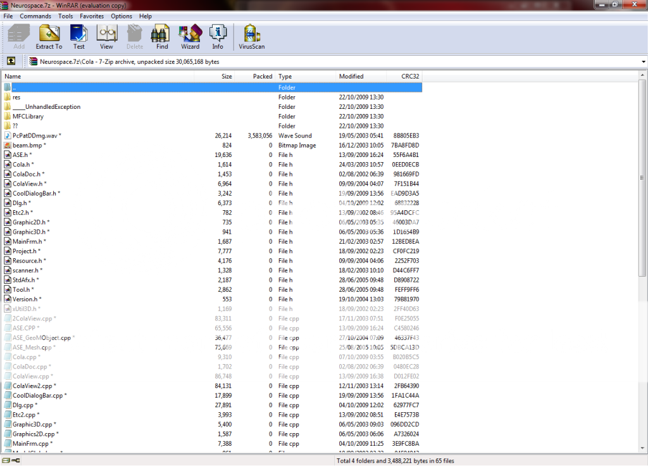This screenshot has height=466, width=648.
Task: Open the View file icon
Action: (106, 37)
